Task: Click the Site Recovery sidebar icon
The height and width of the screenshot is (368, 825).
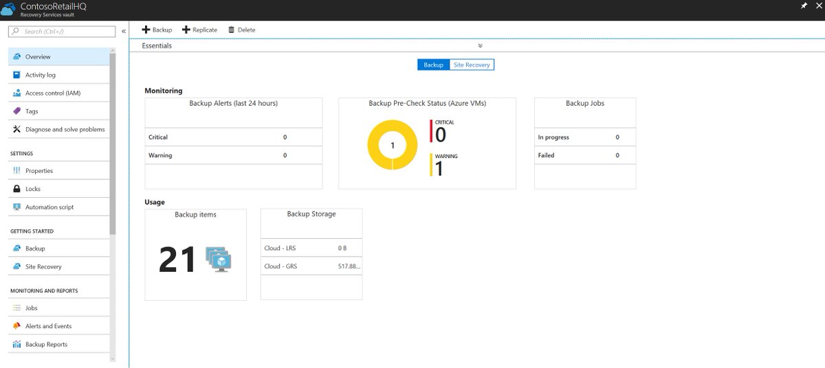Action: (x=17, y=266)
